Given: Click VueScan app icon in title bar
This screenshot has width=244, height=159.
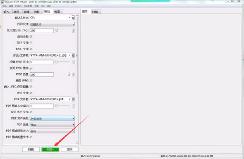Looking at the screenshot, I should 2,2.
